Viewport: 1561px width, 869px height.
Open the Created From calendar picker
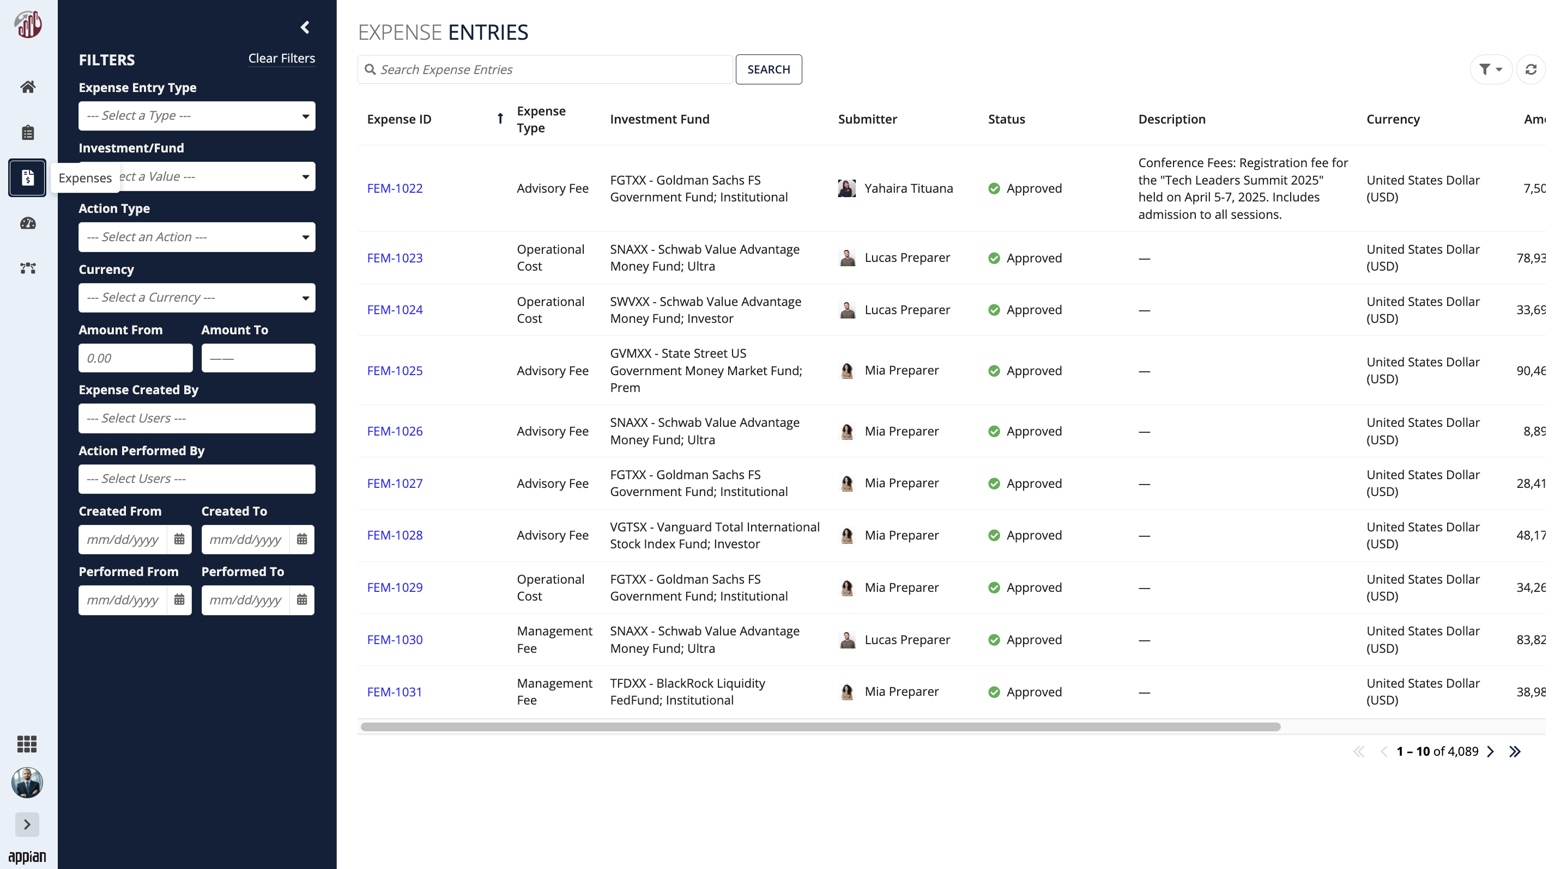(179, 539)
